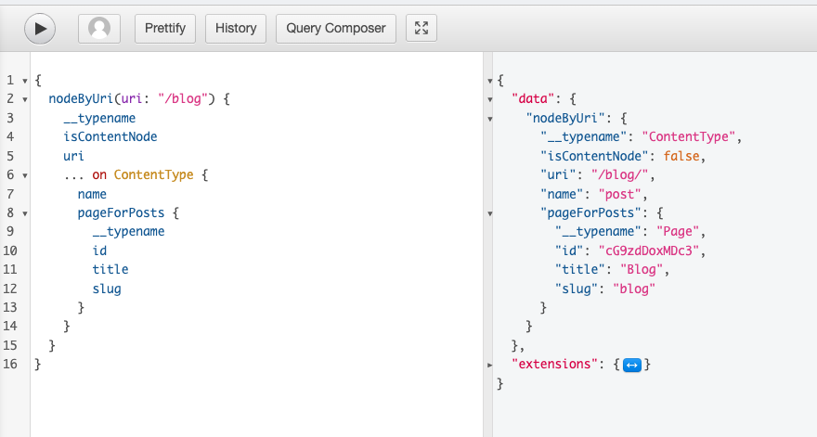
Task: Click the "extensions" key in response
Action: pyautogui.click(x=554, y=364)
